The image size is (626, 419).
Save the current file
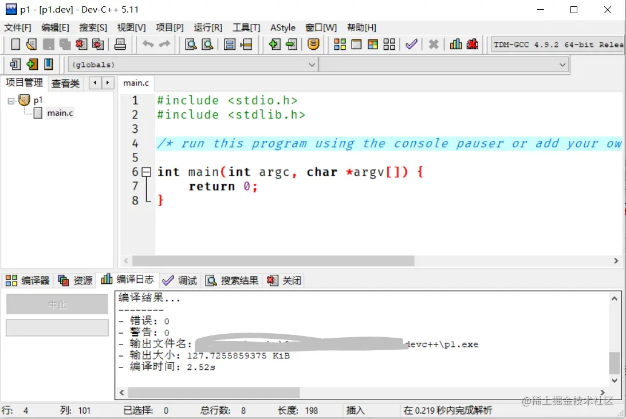click(x=48, y=44)
